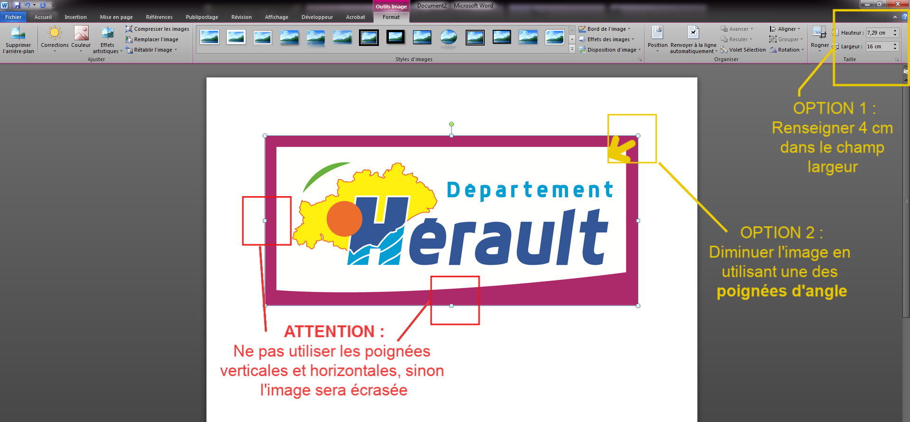Decrease Largeur with the down stepper

895,49
